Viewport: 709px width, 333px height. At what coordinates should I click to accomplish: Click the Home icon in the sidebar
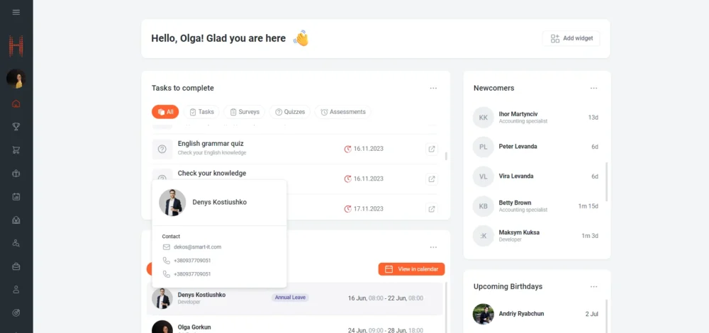click(x=16, y=103)
